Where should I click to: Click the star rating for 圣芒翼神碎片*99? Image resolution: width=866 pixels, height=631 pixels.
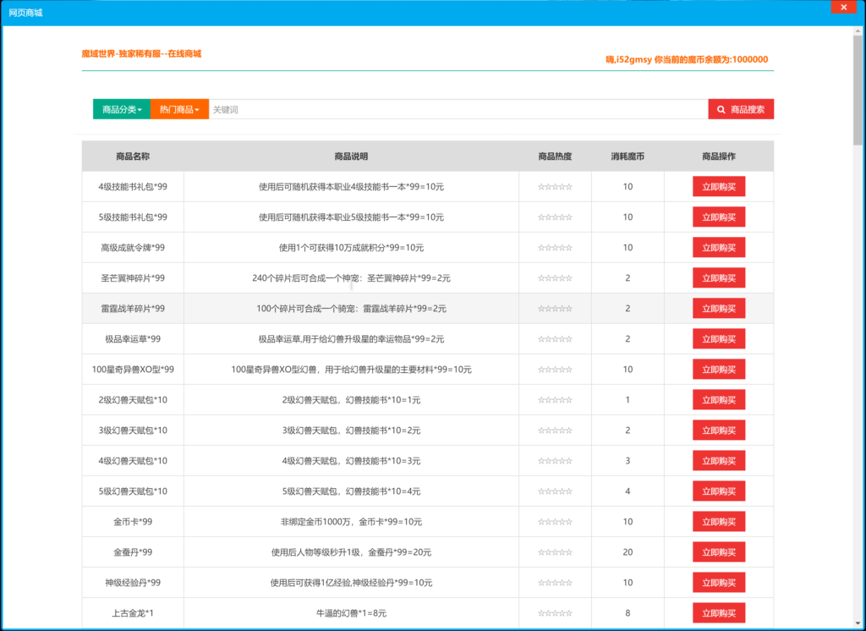(555, 278)
